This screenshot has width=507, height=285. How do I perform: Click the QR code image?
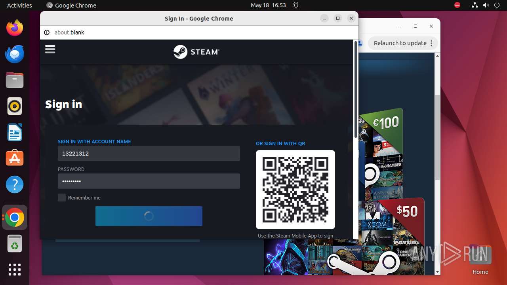pyautogui.click(x=295, y=190)
